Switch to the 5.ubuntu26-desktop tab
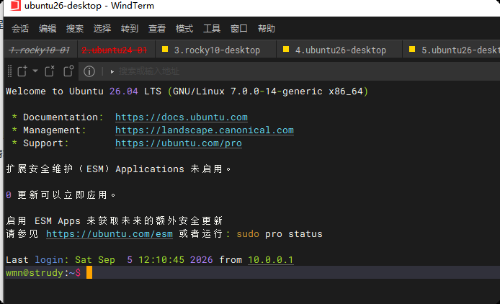The height and width of the screenshot is (304, 500). click(x=452, y=50)
